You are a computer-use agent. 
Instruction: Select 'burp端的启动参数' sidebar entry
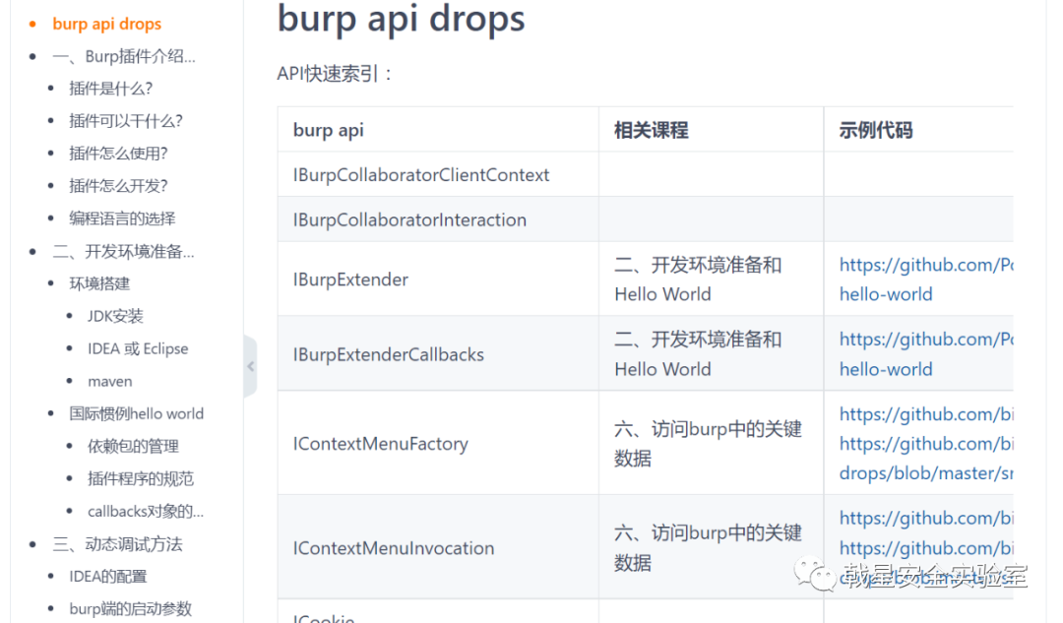(130, 609)
